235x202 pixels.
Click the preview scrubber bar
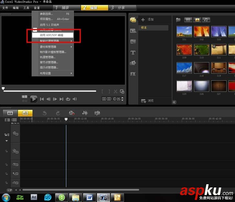50,91
